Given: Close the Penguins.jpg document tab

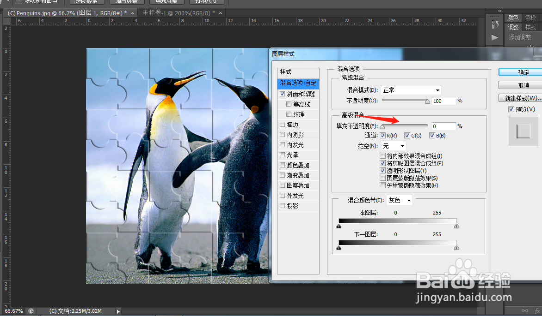Looking at the screenshot, I should [133, 13].
